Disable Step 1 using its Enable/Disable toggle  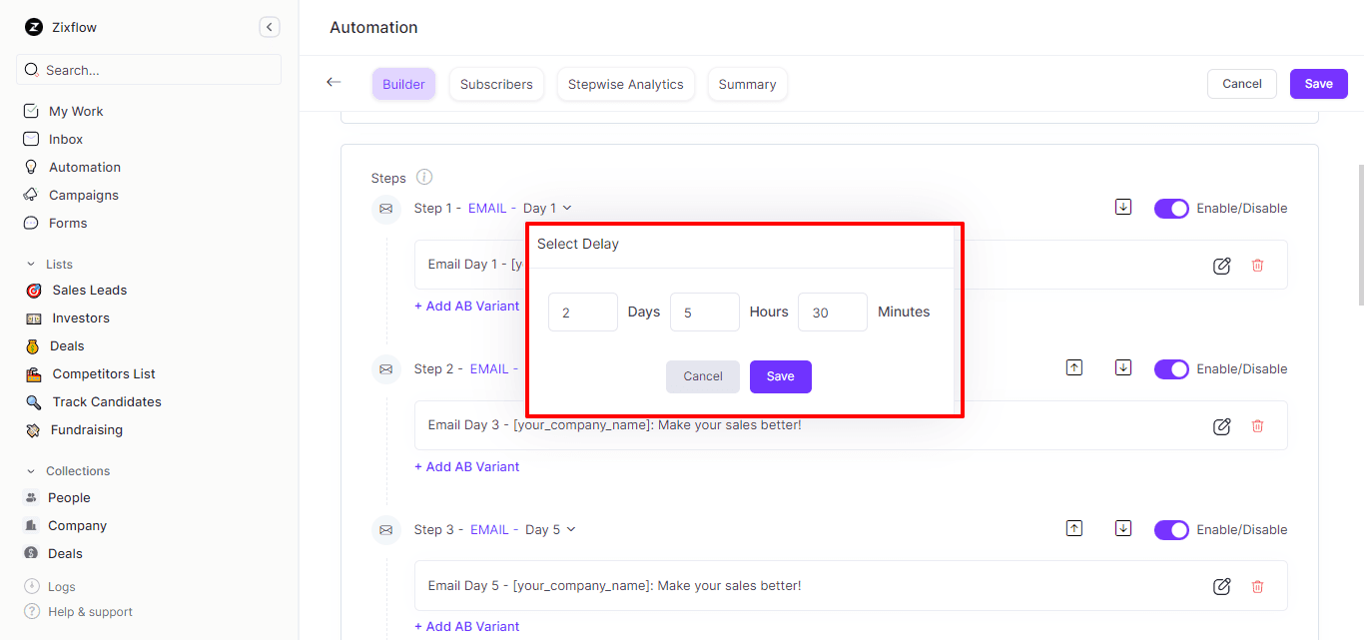pyautogui.click(x=1171, y=208)
